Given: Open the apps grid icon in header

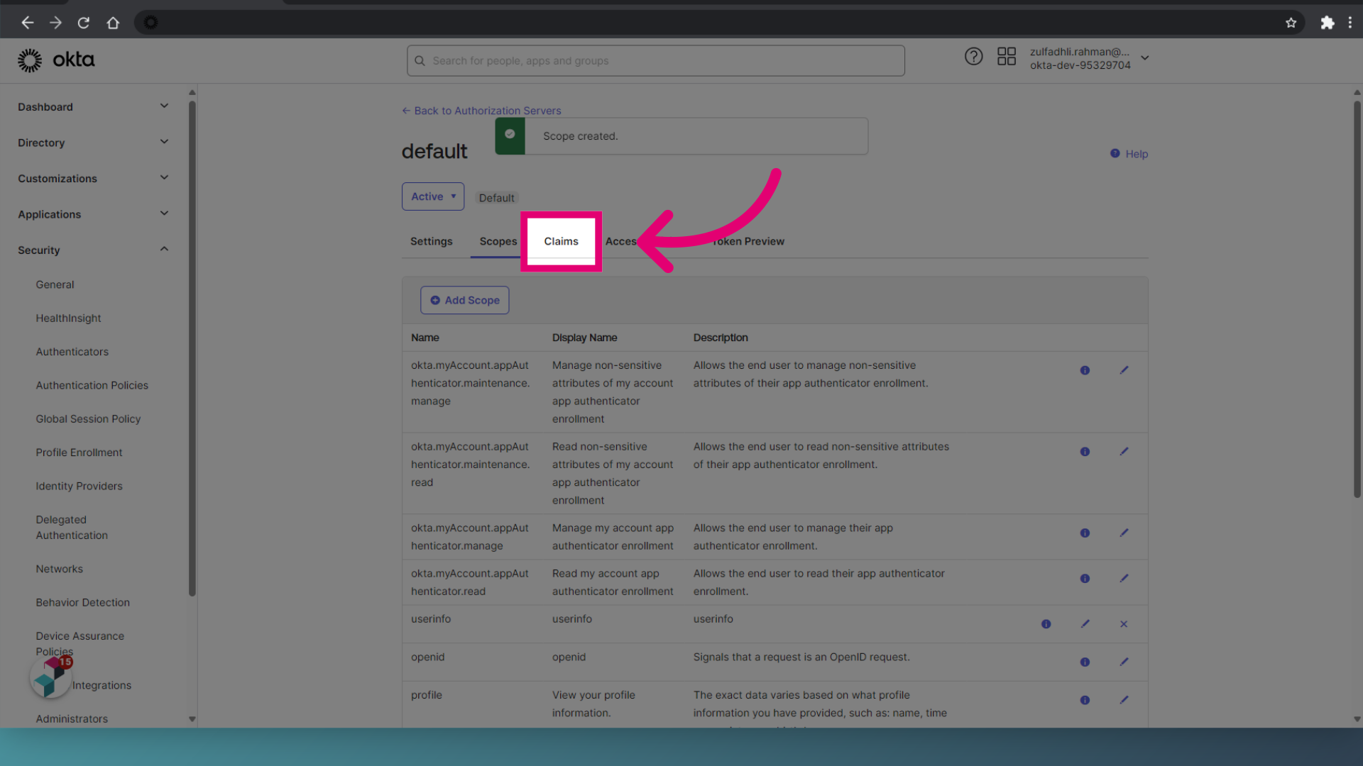Looking at the screenshot, I should [1007, 57].
